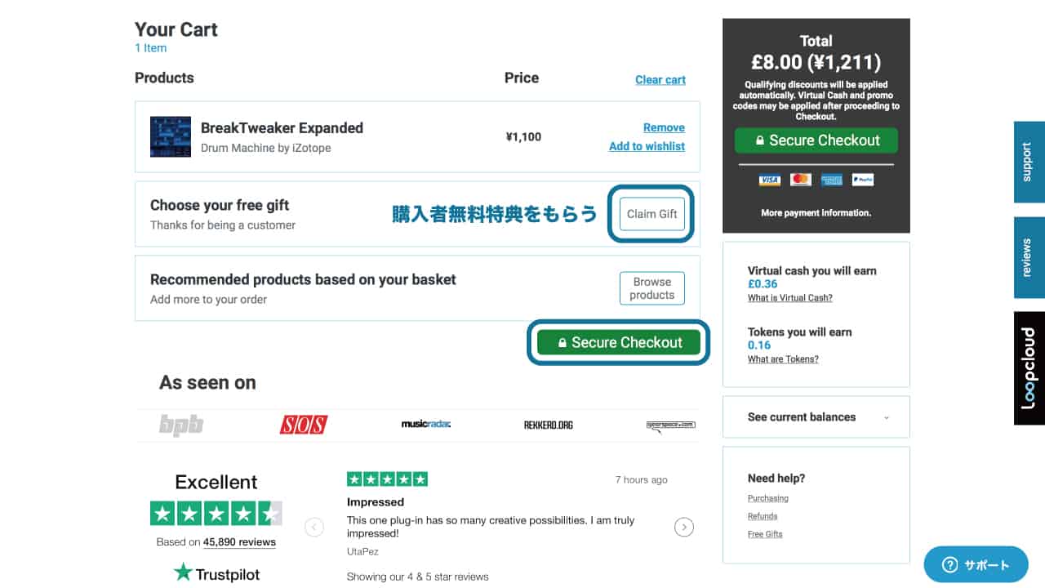Go to next Trustpilot review arrow
This screenshot has height=588, width=1045.
(684, 527)
